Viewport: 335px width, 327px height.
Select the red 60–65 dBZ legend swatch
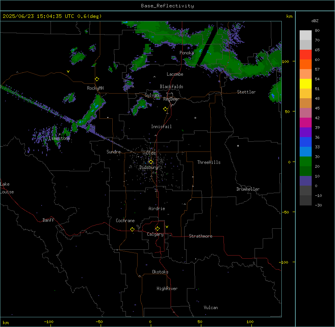[305, 55]
